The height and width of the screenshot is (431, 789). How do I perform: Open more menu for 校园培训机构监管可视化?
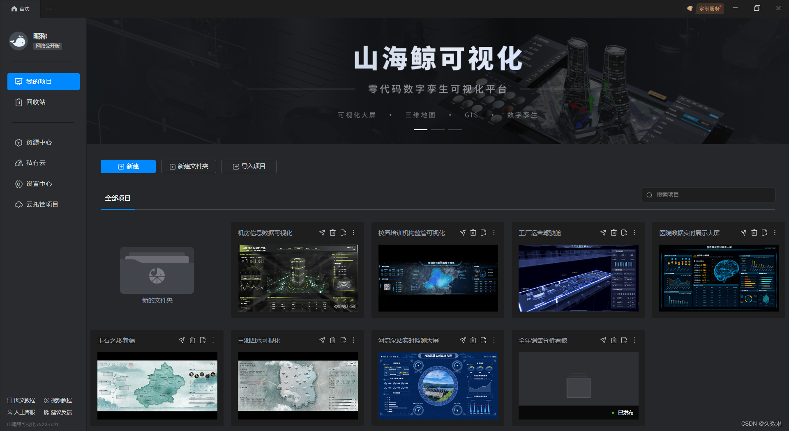(494, 233)
